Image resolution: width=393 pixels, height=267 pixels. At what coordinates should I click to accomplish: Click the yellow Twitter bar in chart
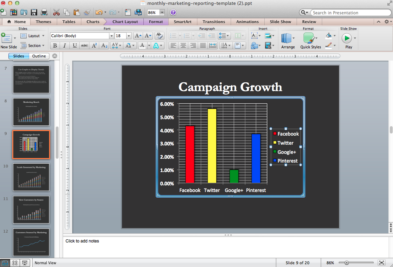coord(212,146)
